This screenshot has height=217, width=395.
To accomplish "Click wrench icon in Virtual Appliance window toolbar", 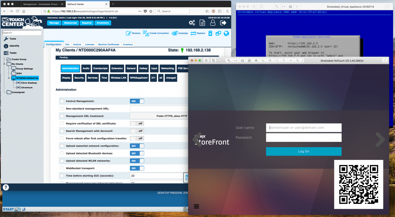I will click(277, 7).
